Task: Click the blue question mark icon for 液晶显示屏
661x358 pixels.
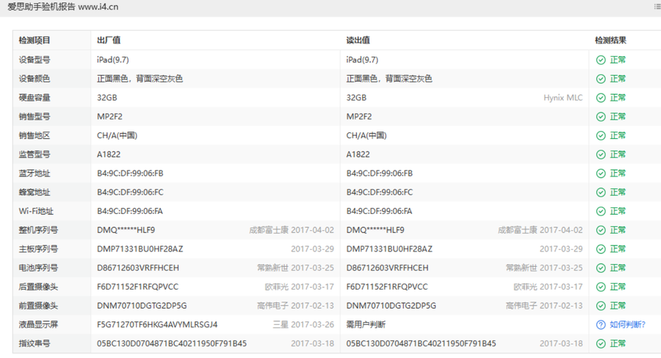Action: (601, 325)
